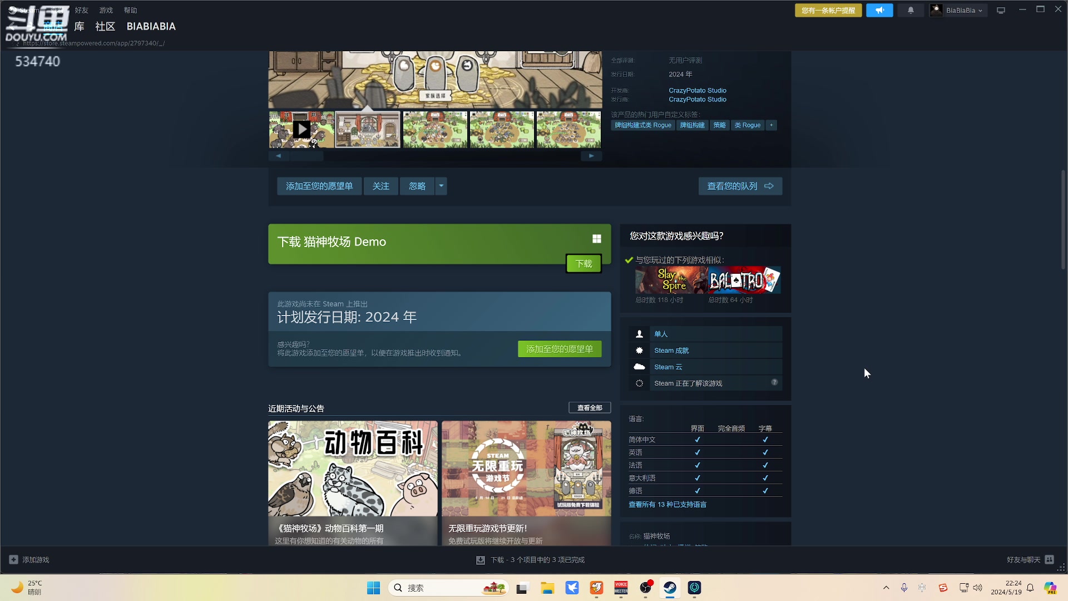
Task: Click the 添加游戏 plus icon in footer
Action: point(13,560)
